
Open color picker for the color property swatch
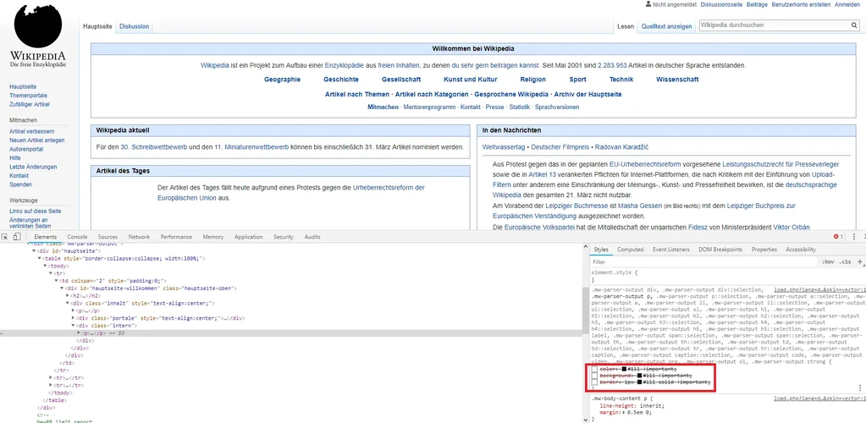pyautogui.click(x=624, y=369)
